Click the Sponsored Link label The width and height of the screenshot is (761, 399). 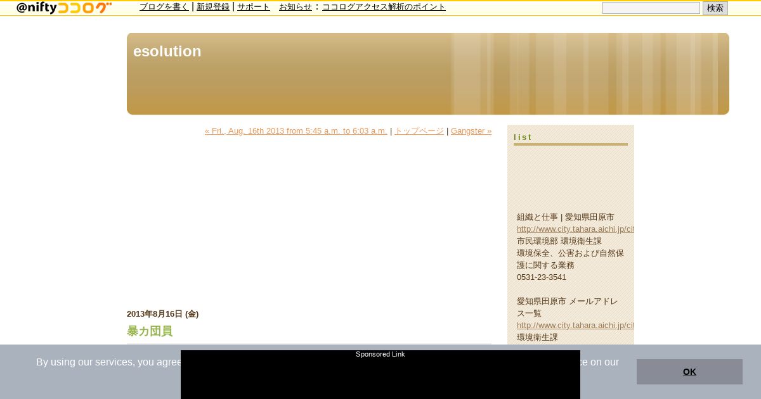[x=380, y=355]
